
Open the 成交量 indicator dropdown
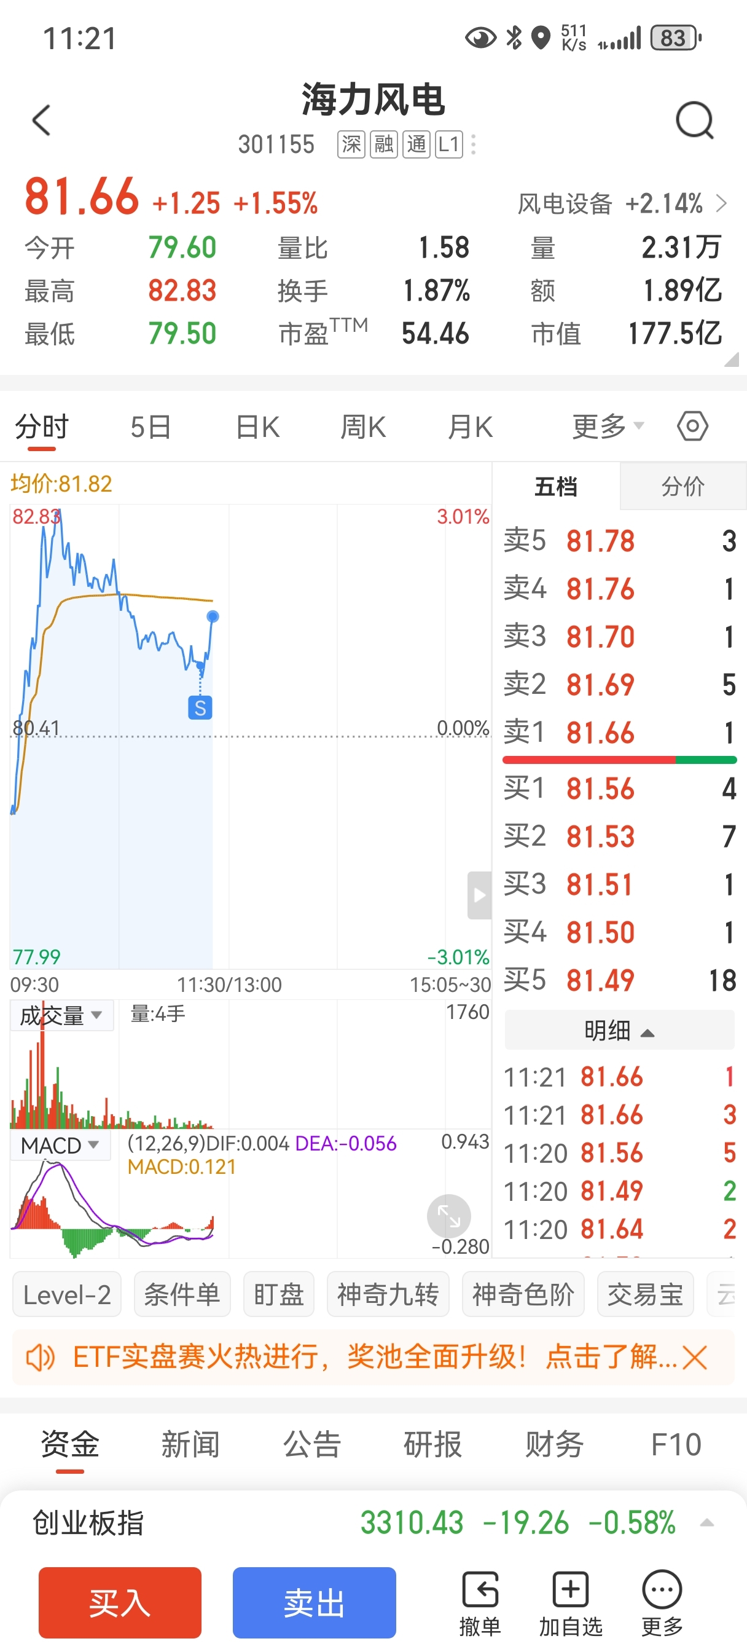pos(61,1015)
